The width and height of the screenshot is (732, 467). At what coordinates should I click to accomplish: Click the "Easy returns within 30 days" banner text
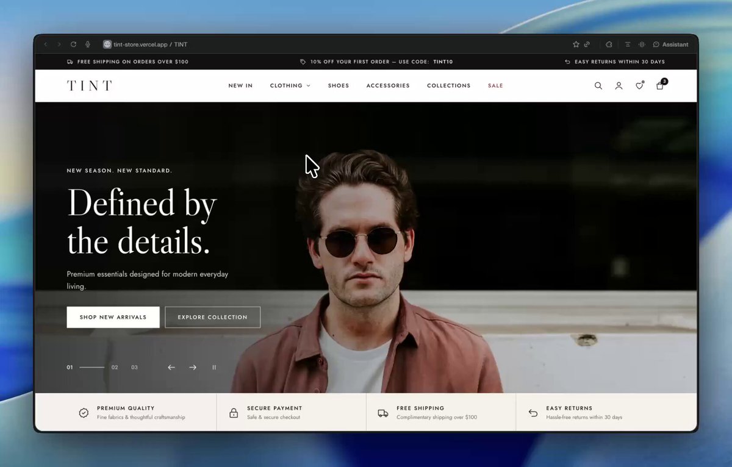click(620, 62)
